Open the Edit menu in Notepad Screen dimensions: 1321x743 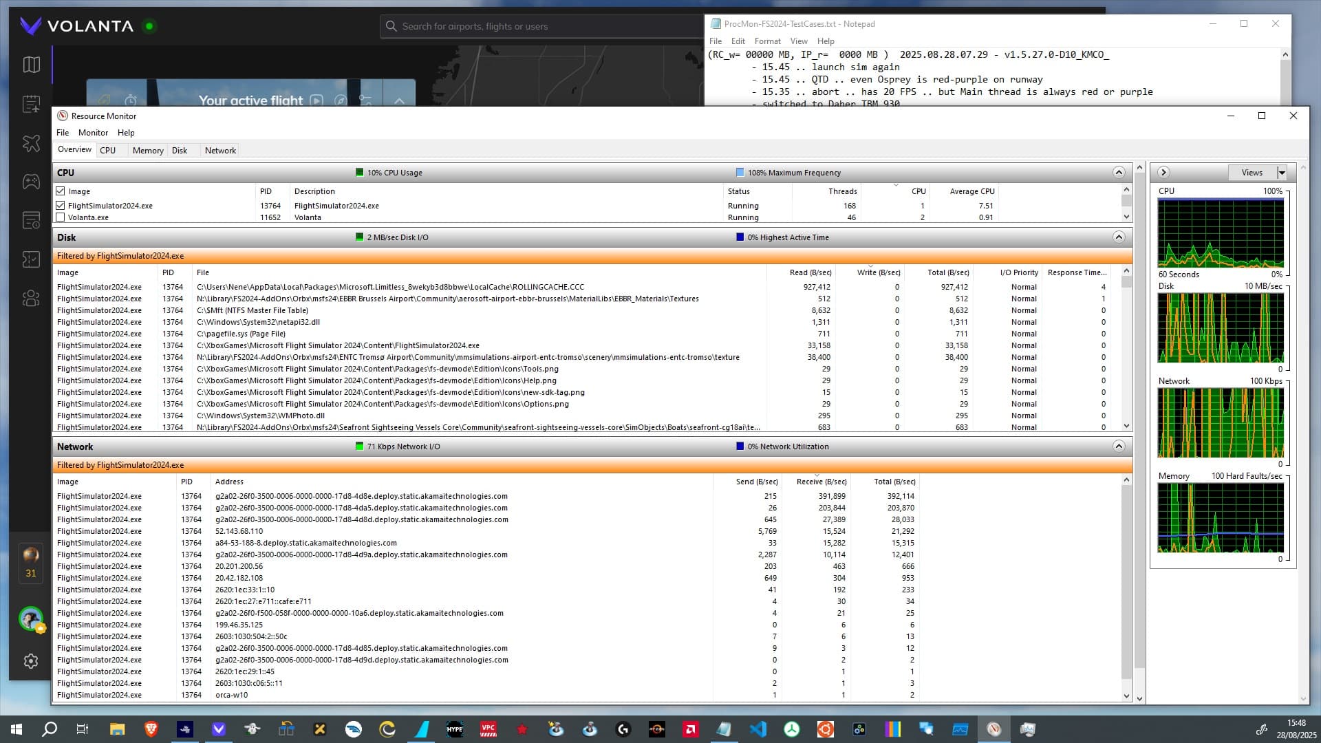pos(738,41)
